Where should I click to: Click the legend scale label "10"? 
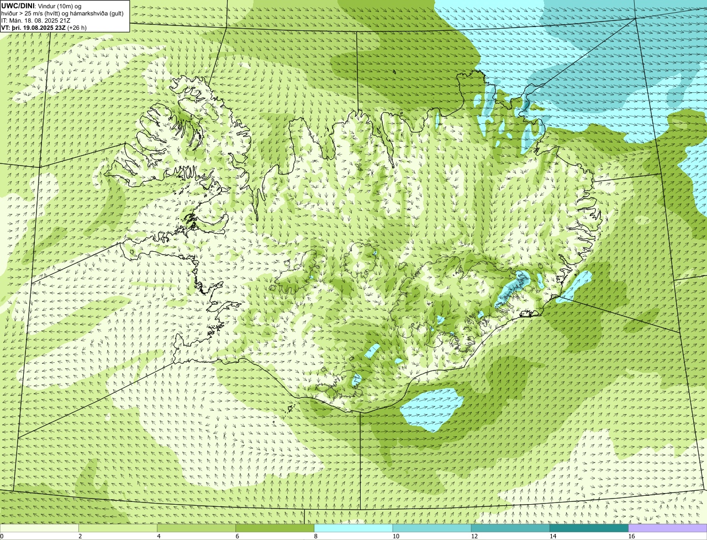click(395, 536)
